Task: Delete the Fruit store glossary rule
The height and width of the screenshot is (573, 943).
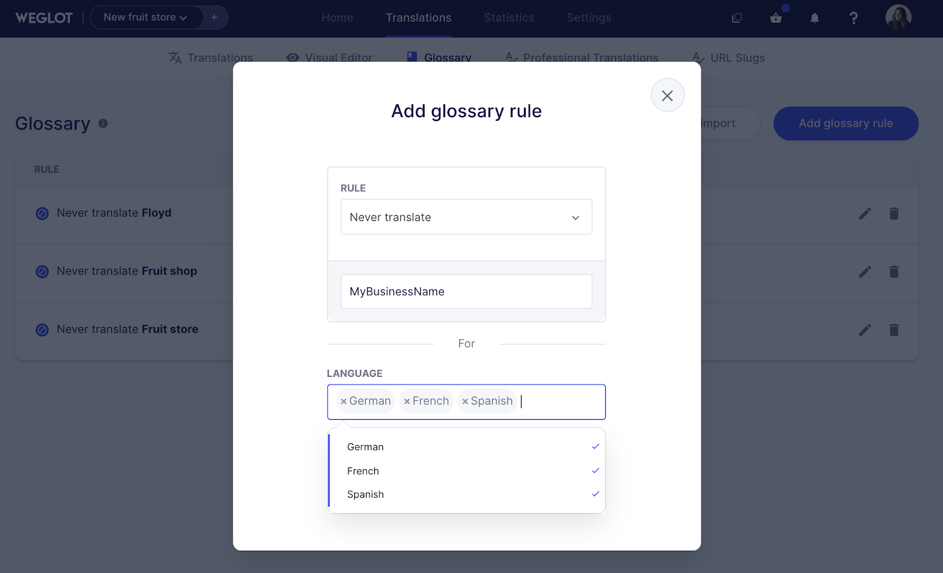Action: (x=894, y=330)
